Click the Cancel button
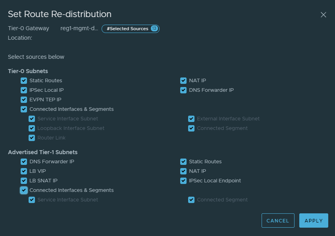Image resolution: width=335 pixels, height=236 pixels. [x=278, y=221]
